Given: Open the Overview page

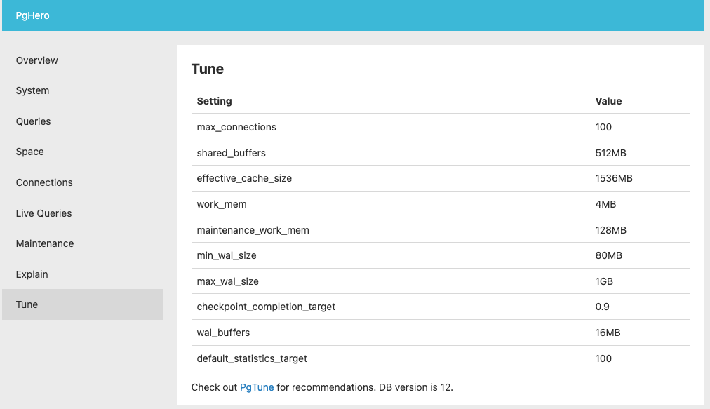Looking at the screenshot, I should [36, 60].
